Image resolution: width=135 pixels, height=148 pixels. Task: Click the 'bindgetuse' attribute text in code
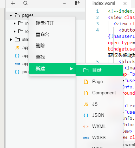pos(121,49)
